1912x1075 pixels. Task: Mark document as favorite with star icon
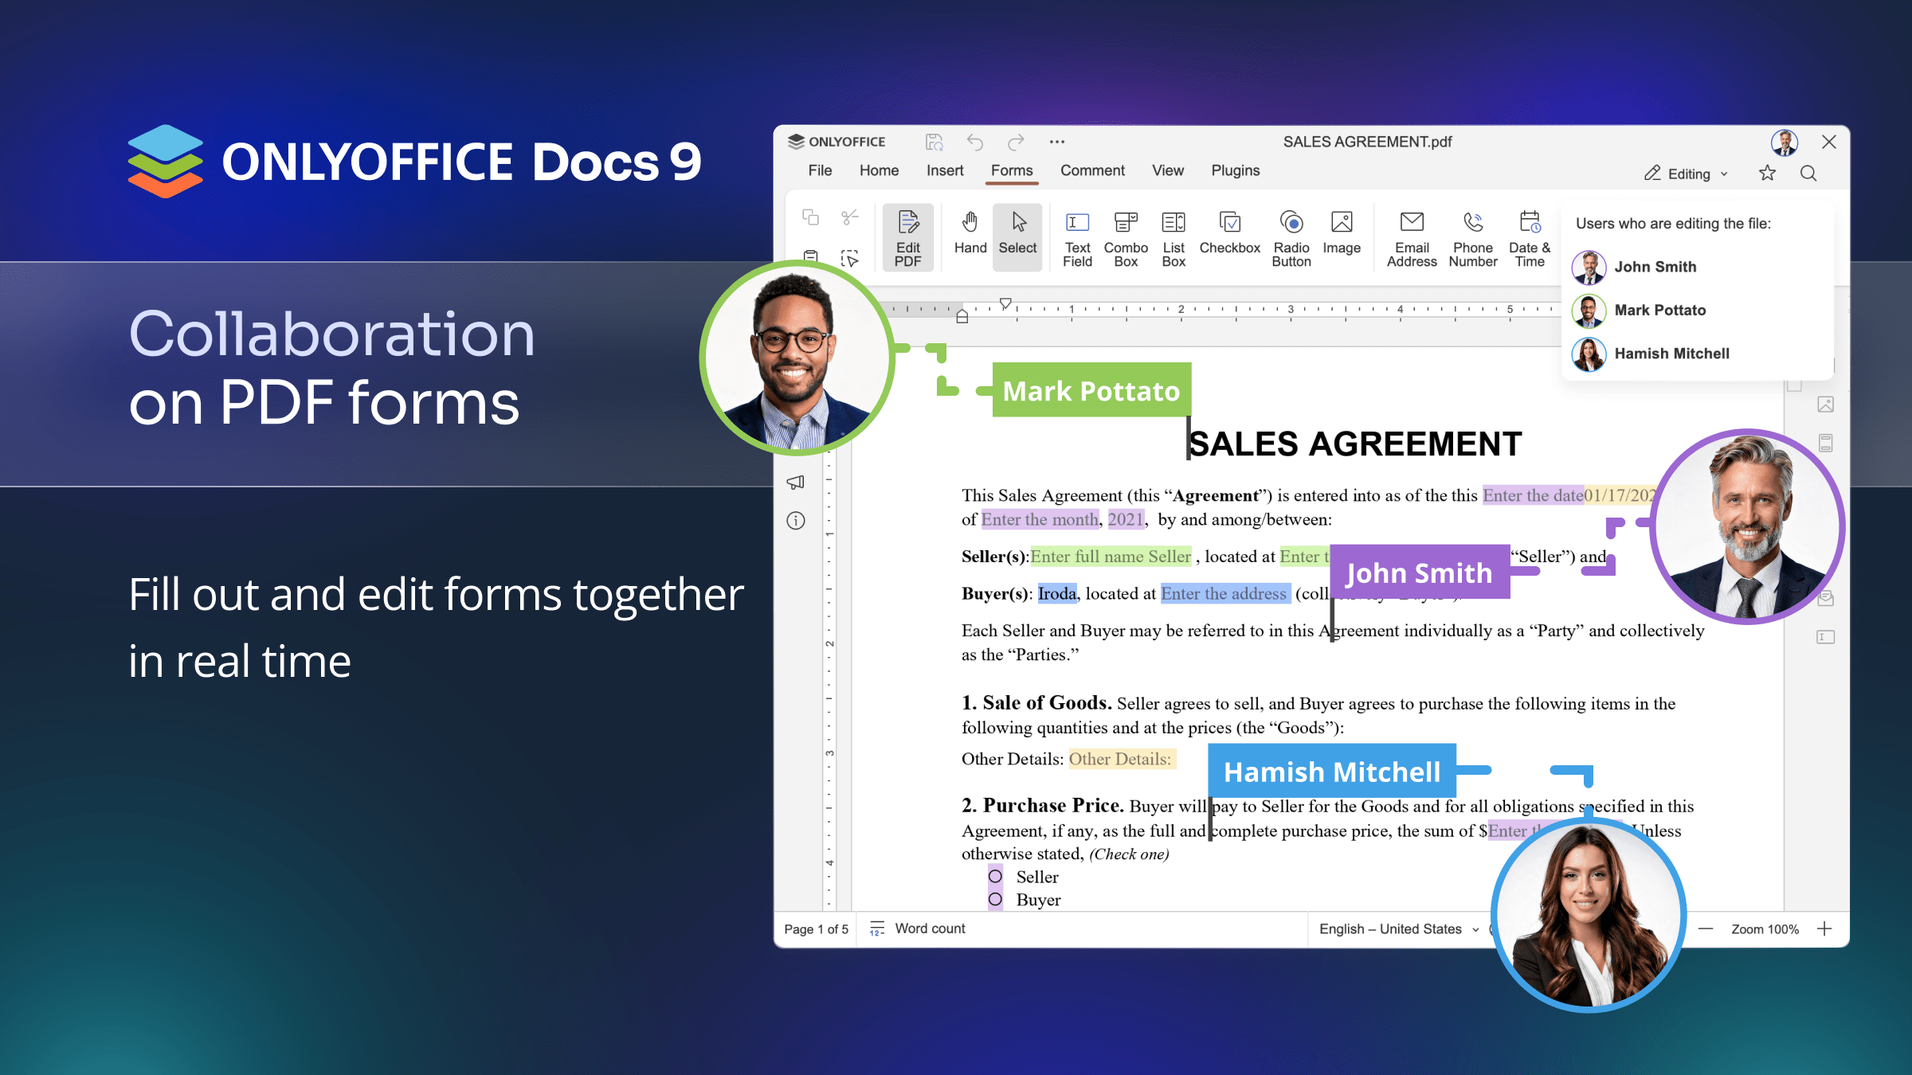1767,174
